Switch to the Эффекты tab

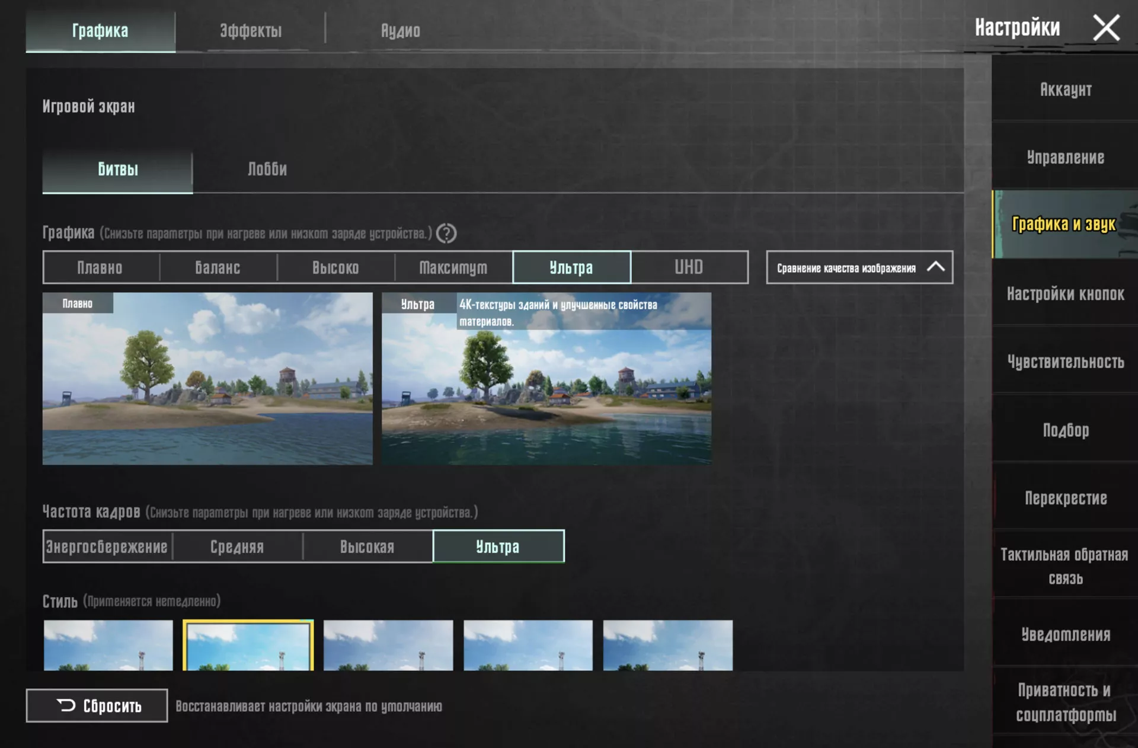(251, 31)
